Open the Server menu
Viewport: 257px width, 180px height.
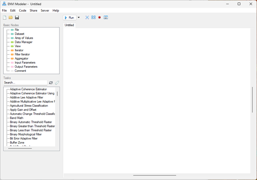pyautogui.click(x=45, y=10)
